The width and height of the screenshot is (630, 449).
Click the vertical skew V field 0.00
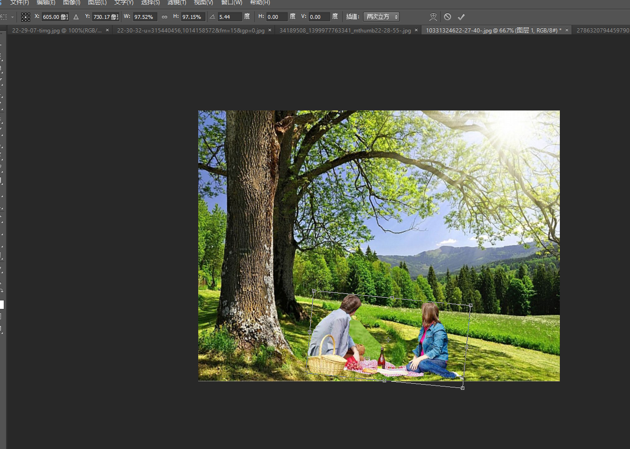pyautogui.click(x=319, y=17)
